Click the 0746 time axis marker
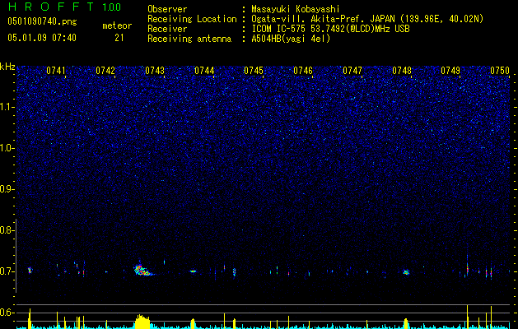518x329 pixels. coord(303,70)
